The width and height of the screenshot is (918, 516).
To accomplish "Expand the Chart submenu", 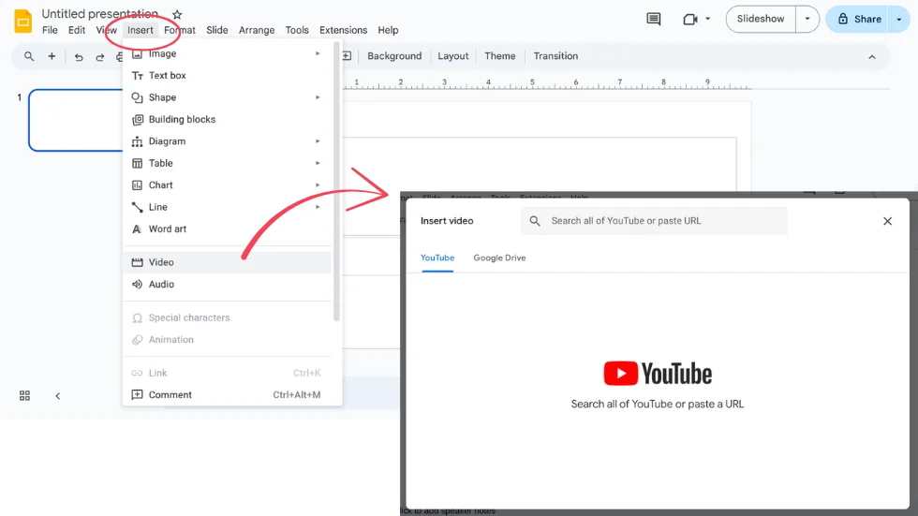I will (227, 184).
